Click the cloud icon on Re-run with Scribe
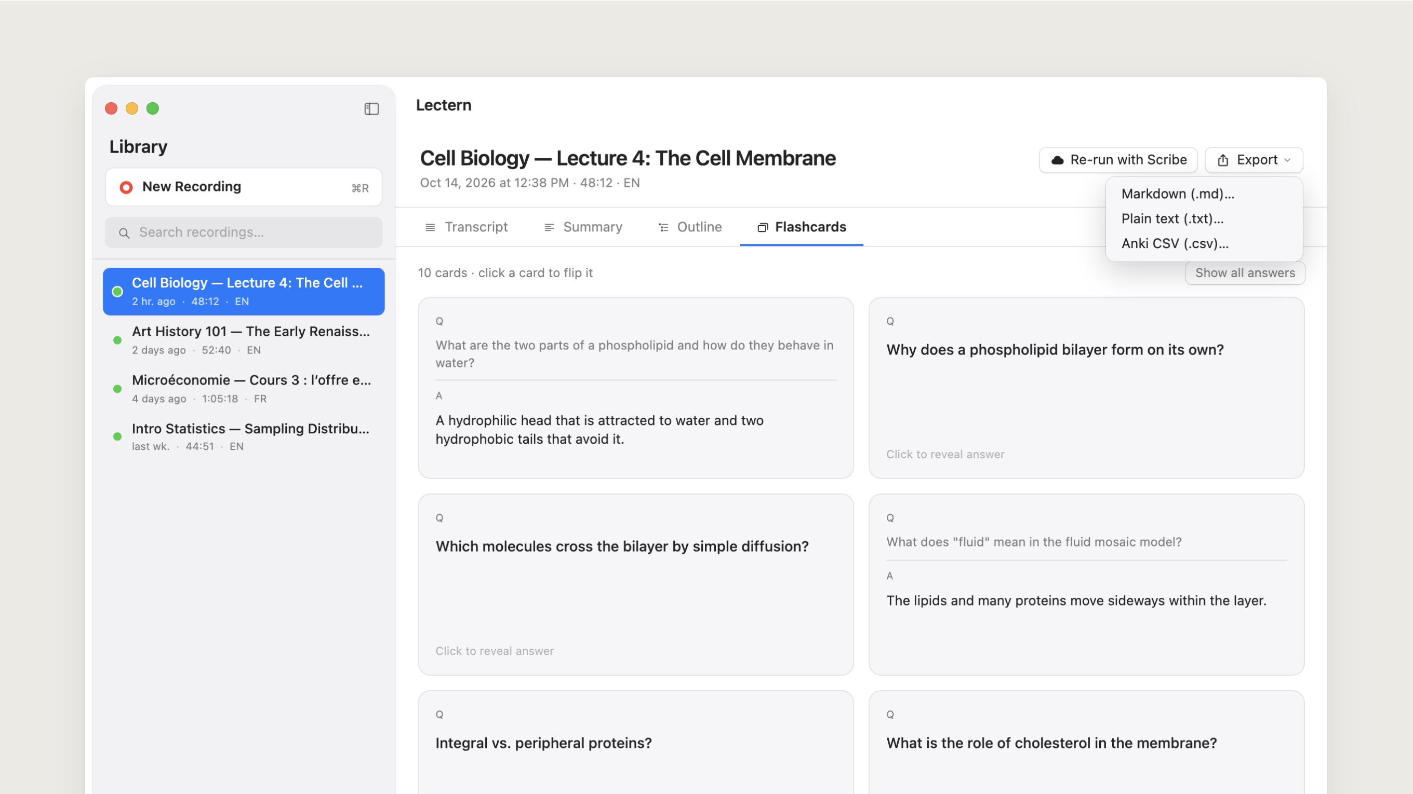Image resolution: width=1413 pixels, height=794 pixels. coord(1057,160)
